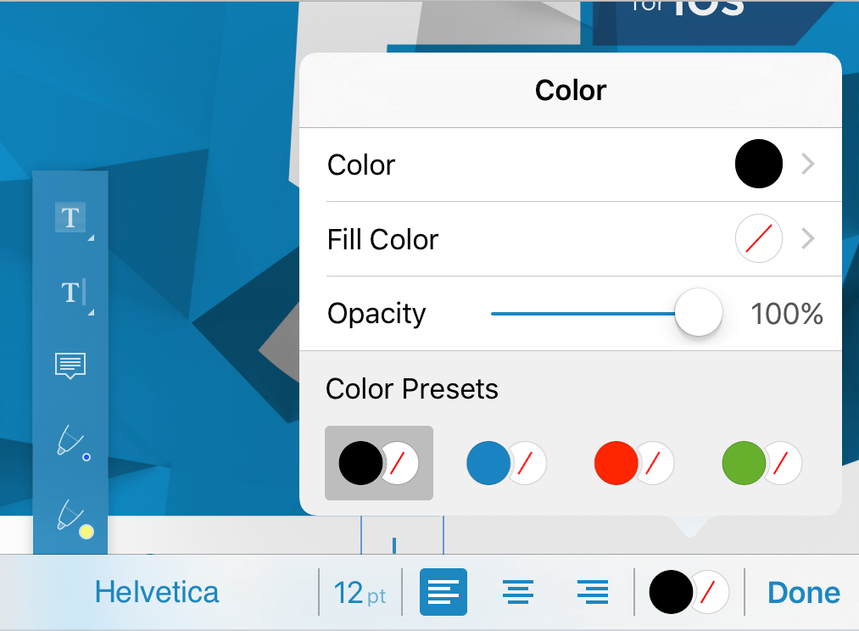Open the Fill Color row chevron
The height and width of the screenshot is (631, 859).
coord(808,239)
